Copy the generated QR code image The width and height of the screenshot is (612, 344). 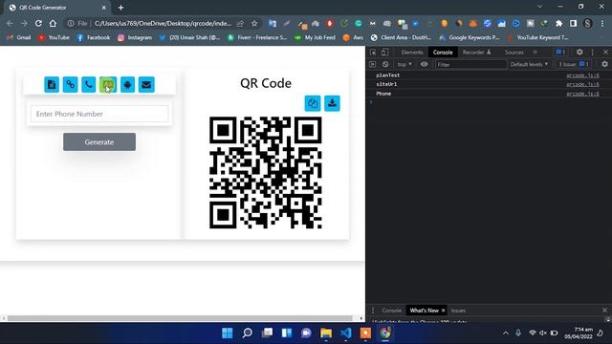(x=313, y=103)
